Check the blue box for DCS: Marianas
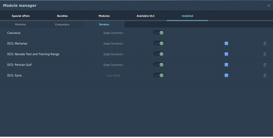 226,44
